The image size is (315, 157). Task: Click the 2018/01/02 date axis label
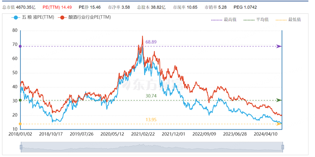(x=20, y=134)
